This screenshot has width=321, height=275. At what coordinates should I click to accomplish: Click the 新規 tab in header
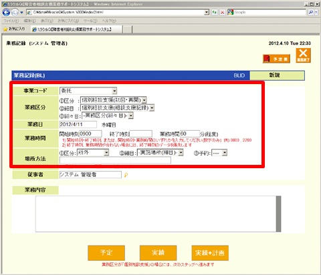pos(277,75)
